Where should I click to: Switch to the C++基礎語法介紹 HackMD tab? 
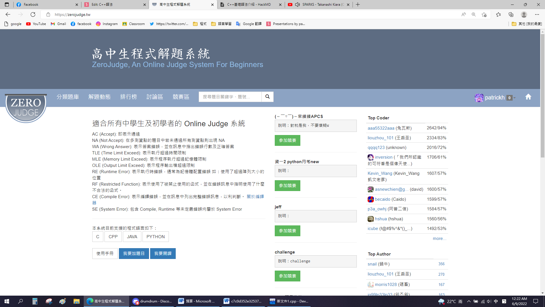coord(249,5)
